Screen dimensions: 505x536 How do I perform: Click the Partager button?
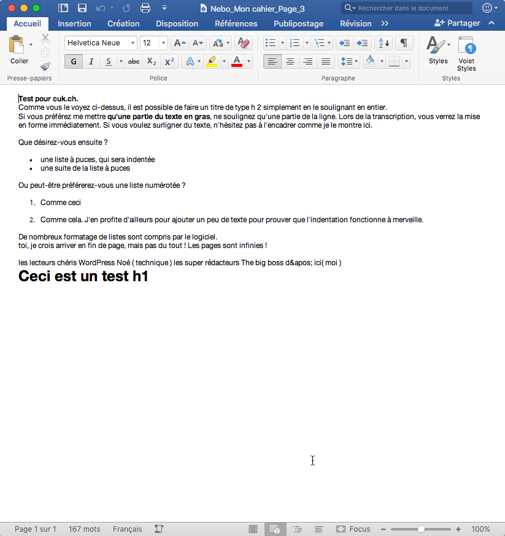(457, 23)
